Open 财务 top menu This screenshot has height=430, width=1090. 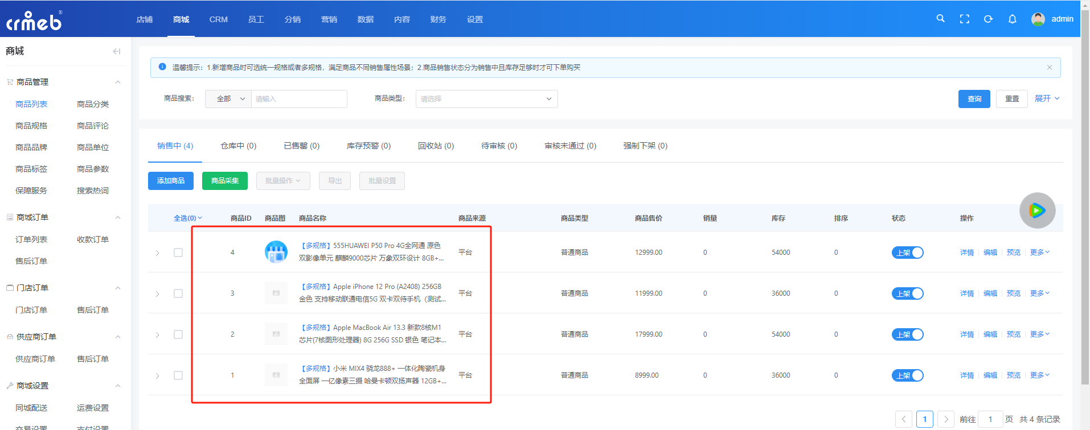click(439, 19)
